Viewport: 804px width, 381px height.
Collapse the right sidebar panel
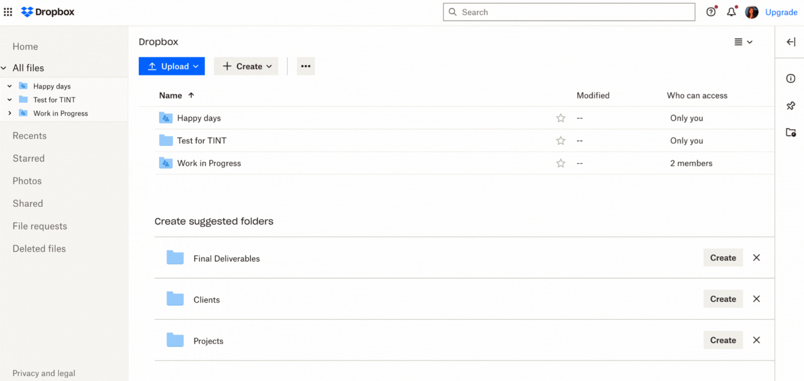(791, 42)
